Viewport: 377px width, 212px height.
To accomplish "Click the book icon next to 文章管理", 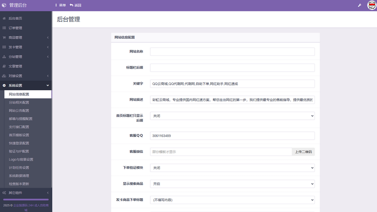I will point(4,66).
